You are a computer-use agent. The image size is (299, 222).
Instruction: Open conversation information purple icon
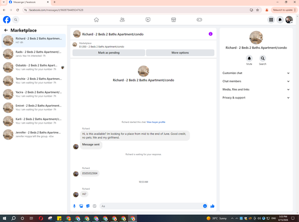click(x=210, y=34)
